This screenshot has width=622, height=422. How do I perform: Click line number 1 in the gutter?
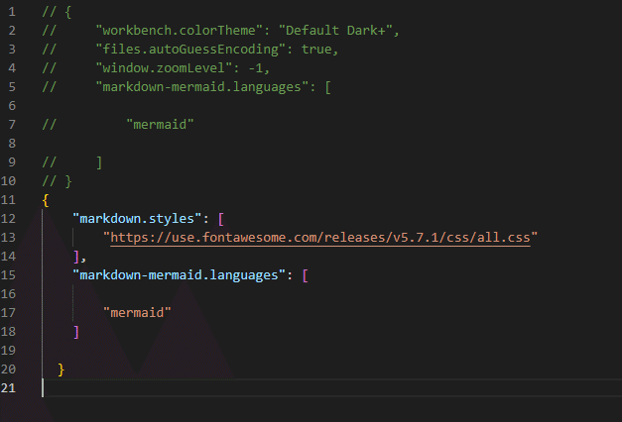point(12,12)
